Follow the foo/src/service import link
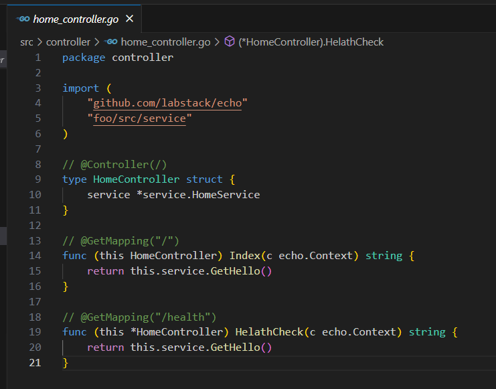 pyautogui.click(x=139, y=119)
